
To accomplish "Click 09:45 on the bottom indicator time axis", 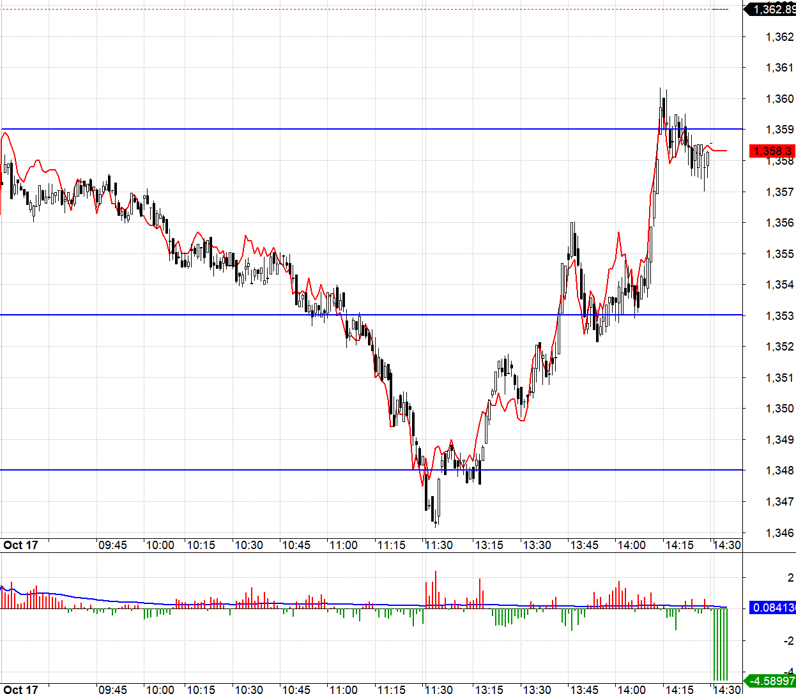I will 112,690.
